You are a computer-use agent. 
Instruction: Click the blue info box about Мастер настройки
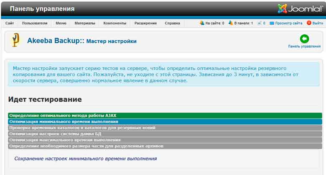pyautogui.click(x=164, y=74)
